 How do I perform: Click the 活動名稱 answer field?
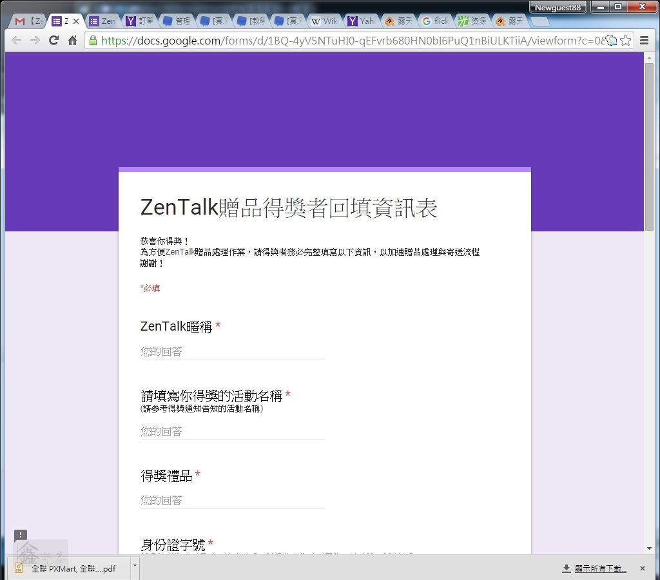click(x=232, y=431)
